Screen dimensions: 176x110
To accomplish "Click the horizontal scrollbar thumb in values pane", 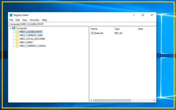I will coord(112,100).
